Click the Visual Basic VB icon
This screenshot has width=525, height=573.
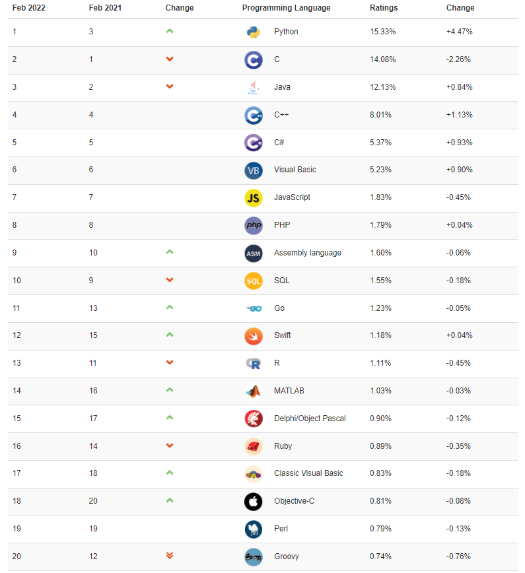point(254,170)
